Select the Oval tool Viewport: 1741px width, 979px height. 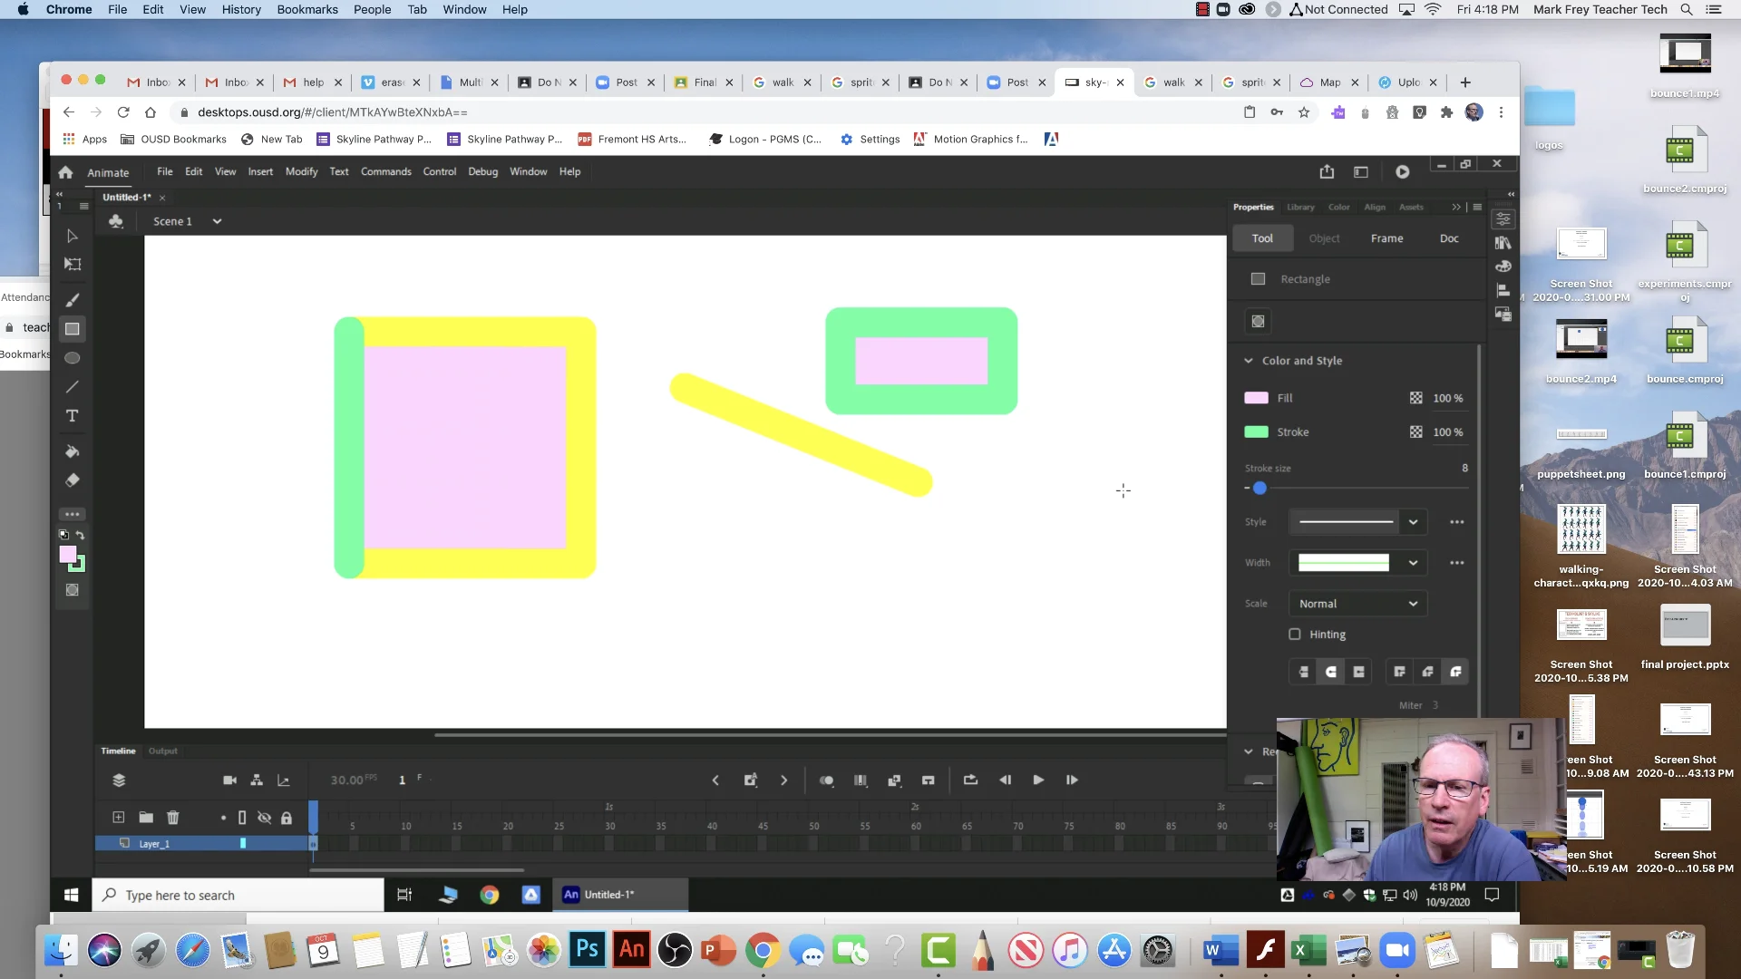pos(72,358)
